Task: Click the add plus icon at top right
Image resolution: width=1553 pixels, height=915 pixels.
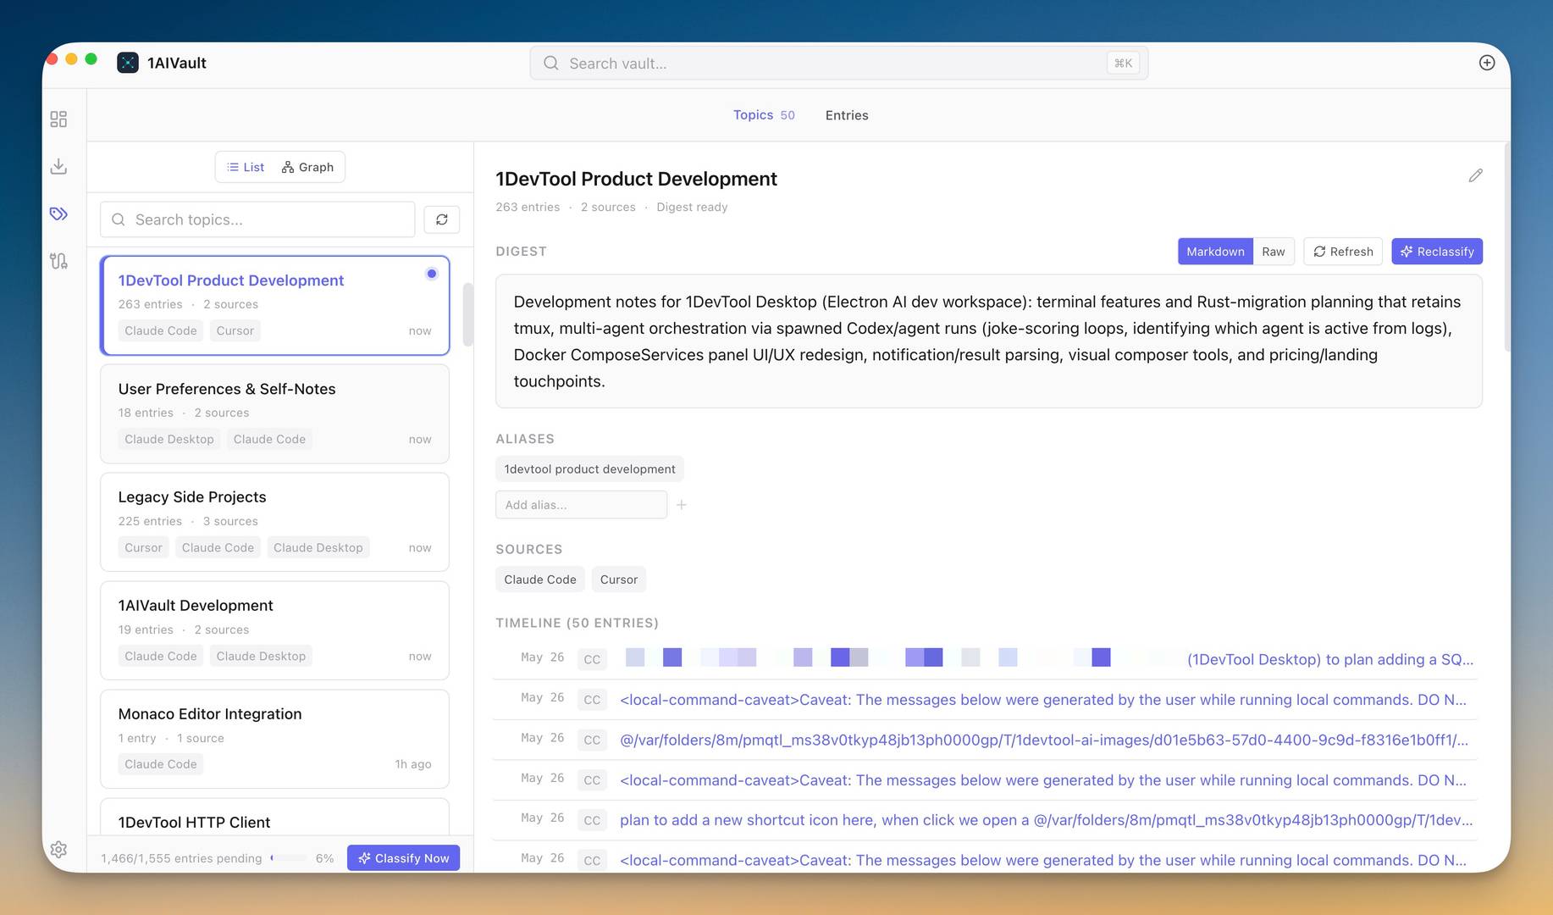Action: coord(1486,63)
